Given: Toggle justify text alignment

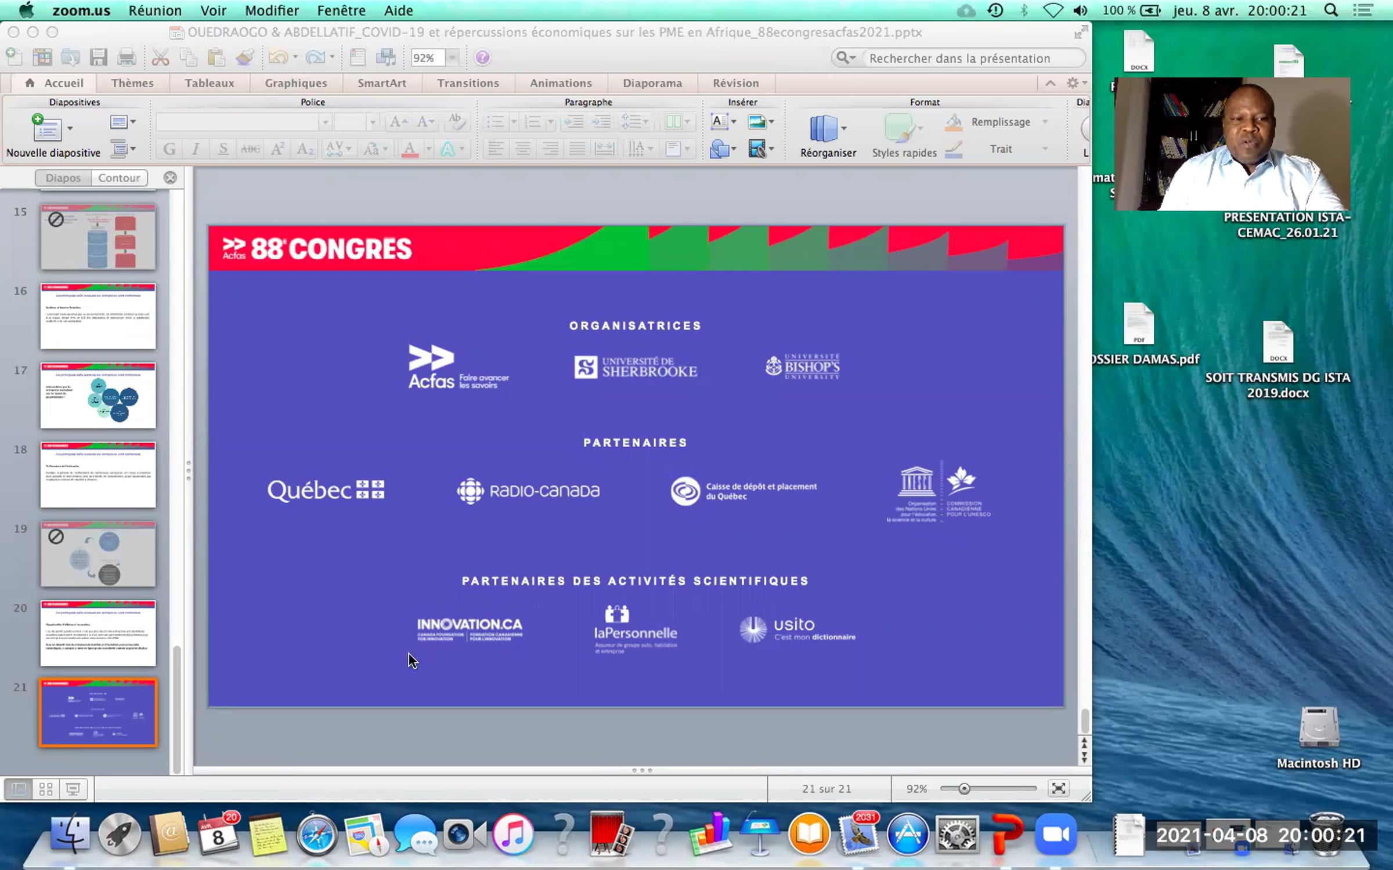Looking at the screenshot, I should 577,149.
